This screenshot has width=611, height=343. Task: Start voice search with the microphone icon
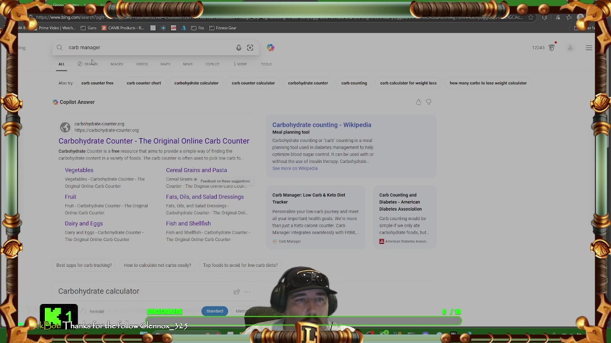pos(239,48)
